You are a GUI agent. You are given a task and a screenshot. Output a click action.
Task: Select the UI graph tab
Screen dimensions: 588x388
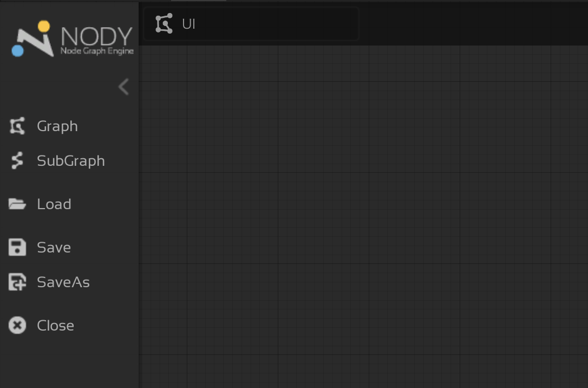(x=251, y=24)
